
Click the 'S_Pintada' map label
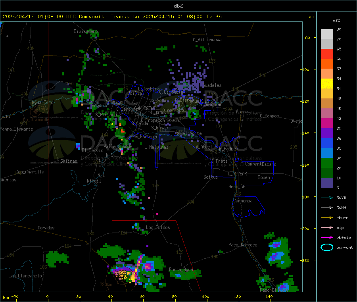click(x=106, y=115)
